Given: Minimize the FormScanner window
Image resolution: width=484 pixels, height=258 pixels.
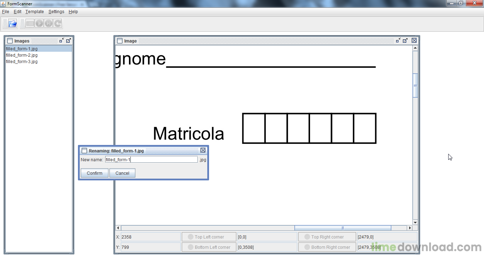Looking at the screenshot, I should point(451,3).
